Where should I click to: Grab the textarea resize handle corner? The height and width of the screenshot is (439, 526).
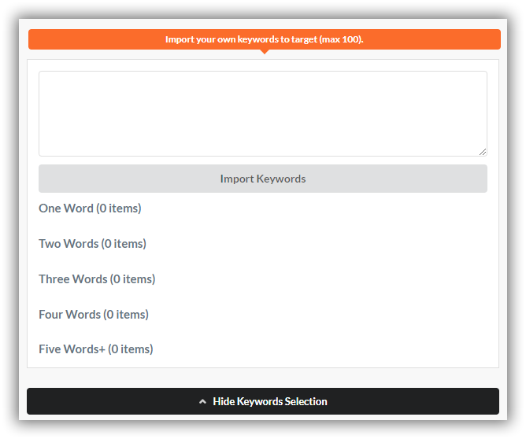point(483,152)
